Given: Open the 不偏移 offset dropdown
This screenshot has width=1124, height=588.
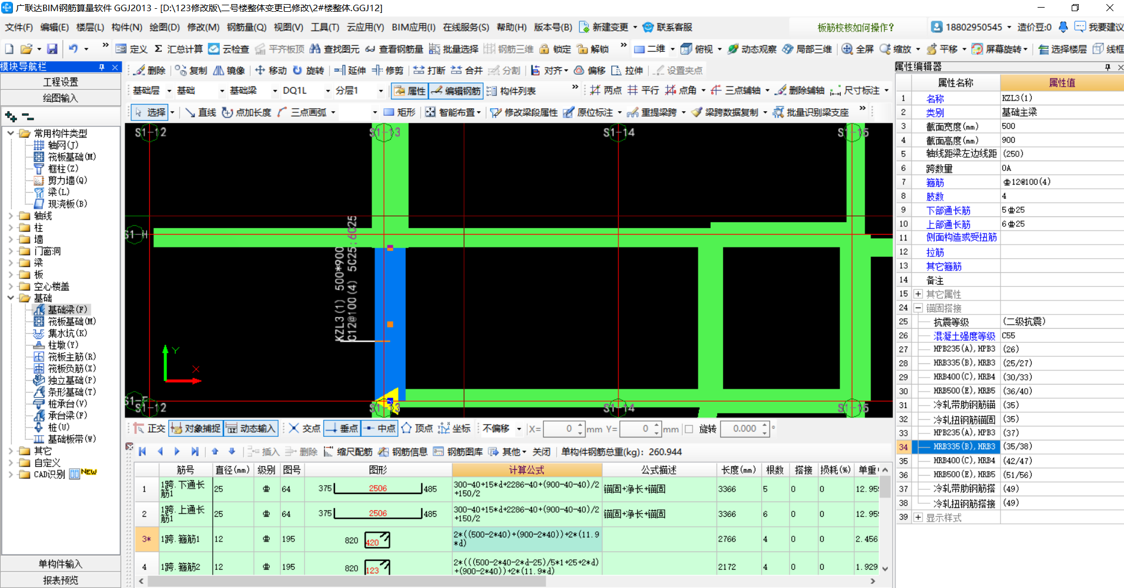Looking at the screenshot, I should (x=519, y=429).
